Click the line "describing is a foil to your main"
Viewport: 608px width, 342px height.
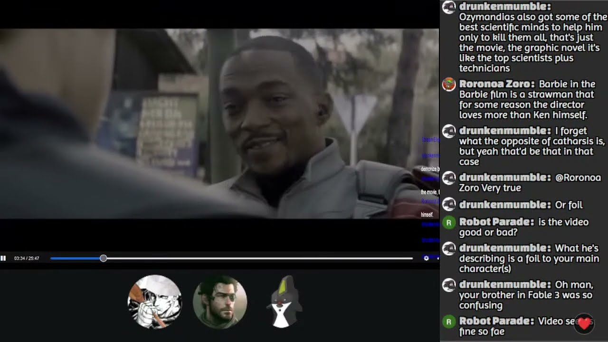coord(529,259)
